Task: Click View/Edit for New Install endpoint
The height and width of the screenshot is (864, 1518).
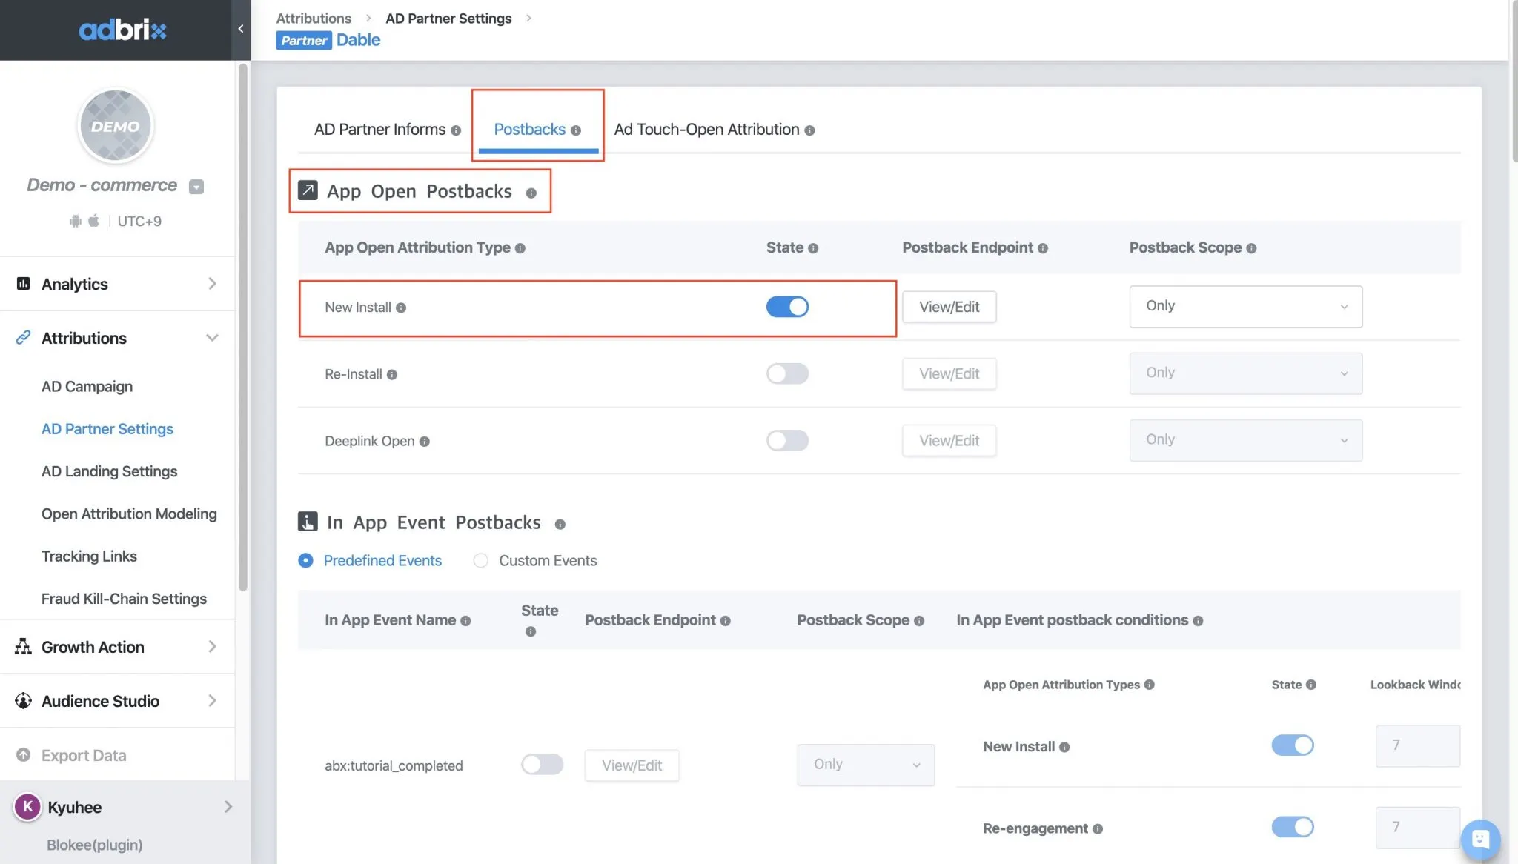Action: pyautogui.click(x=949, y=307)
